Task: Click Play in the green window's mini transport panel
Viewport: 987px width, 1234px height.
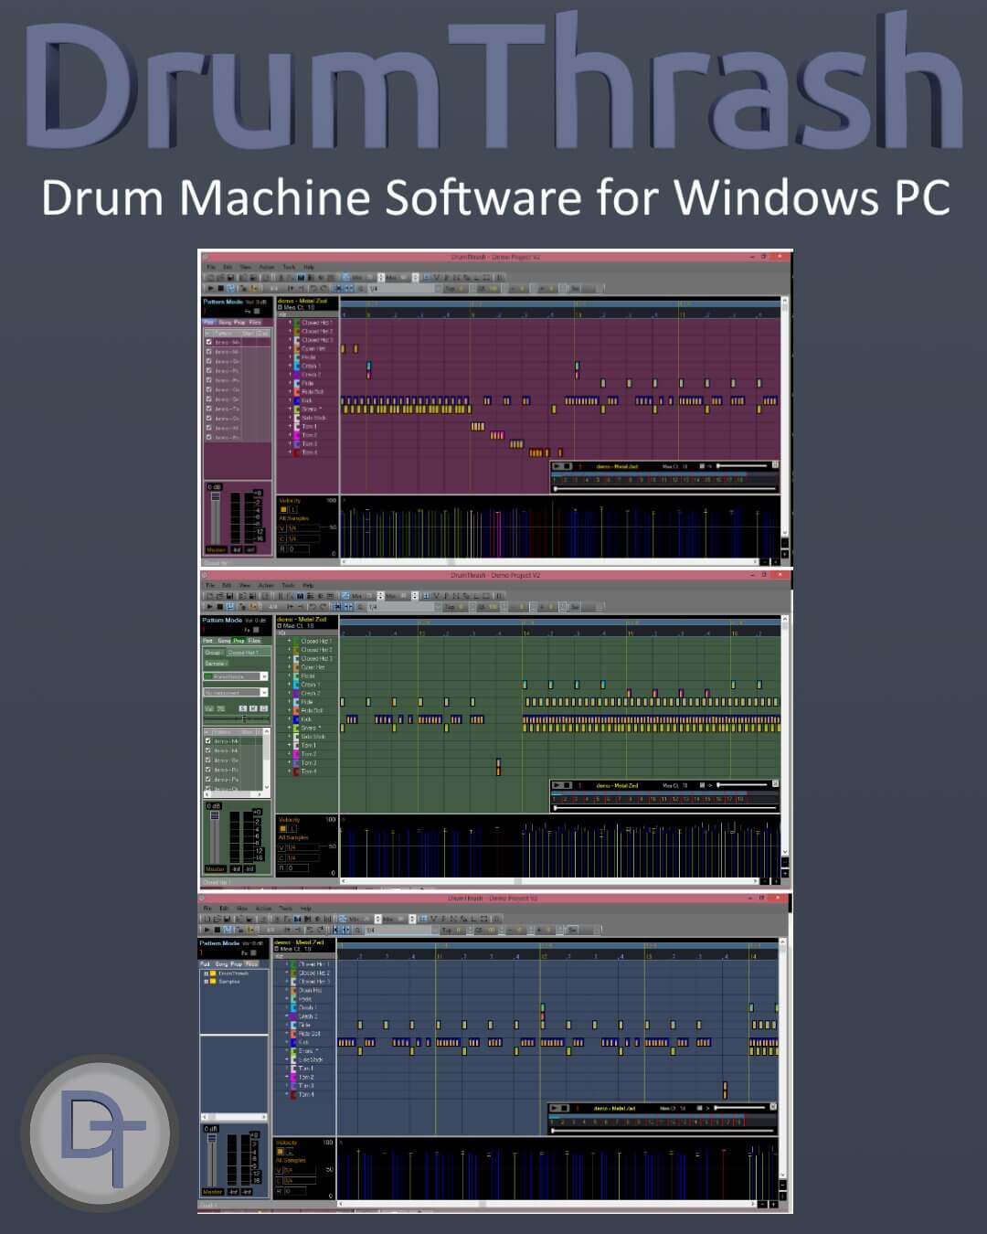Action: (x=557, y=785)
